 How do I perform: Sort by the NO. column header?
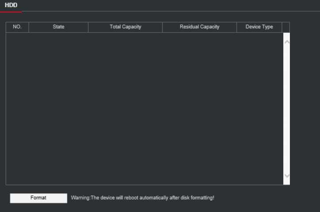click(x=17, y=27)
